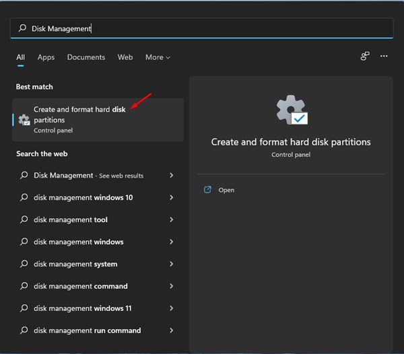Expand arrow for 'disk management run command'
Screen dimensions: 404x354
[x=172, y=330]
